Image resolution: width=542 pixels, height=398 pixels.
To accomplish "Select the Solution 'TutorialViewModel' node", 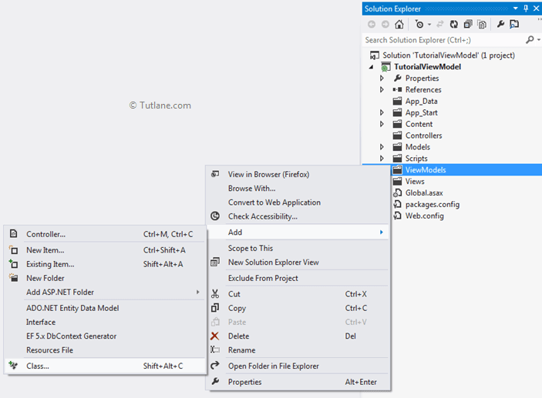I will click(449, 55).
